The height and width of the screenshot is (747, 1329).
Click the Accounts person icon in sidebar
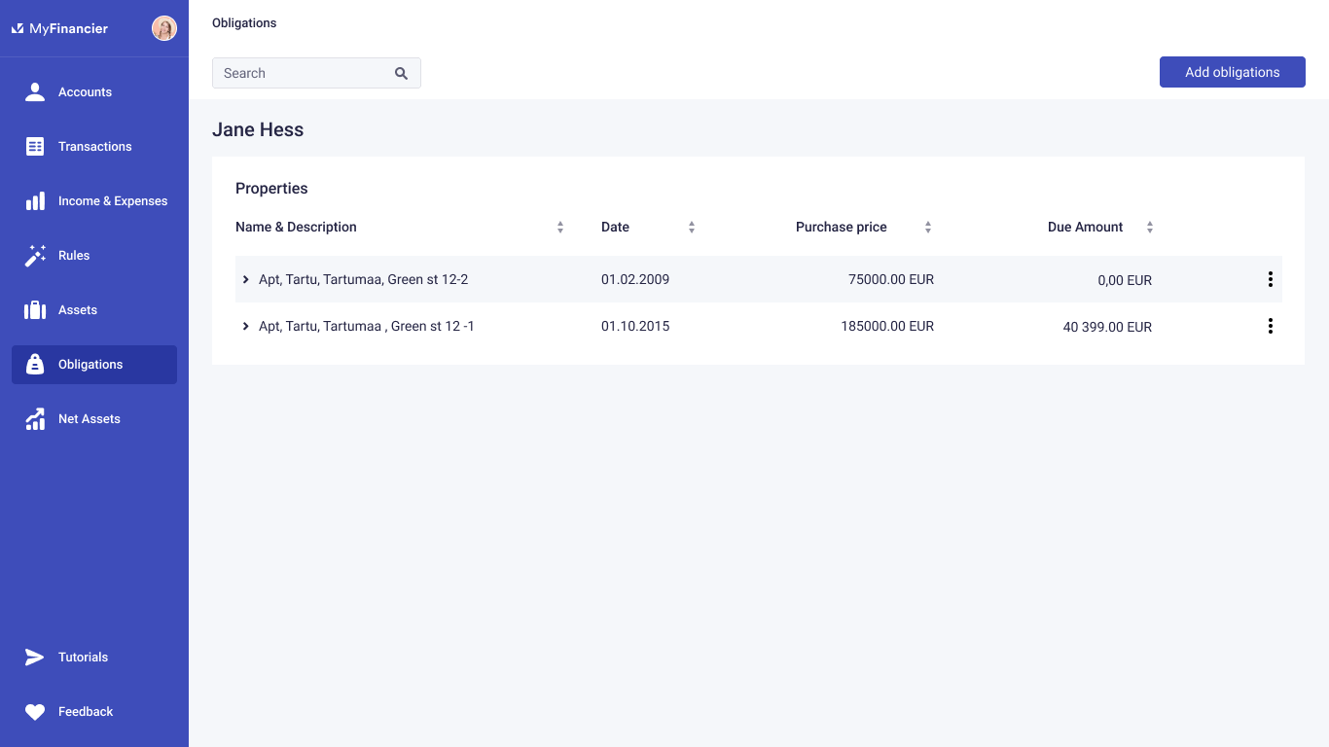point(35,92)
